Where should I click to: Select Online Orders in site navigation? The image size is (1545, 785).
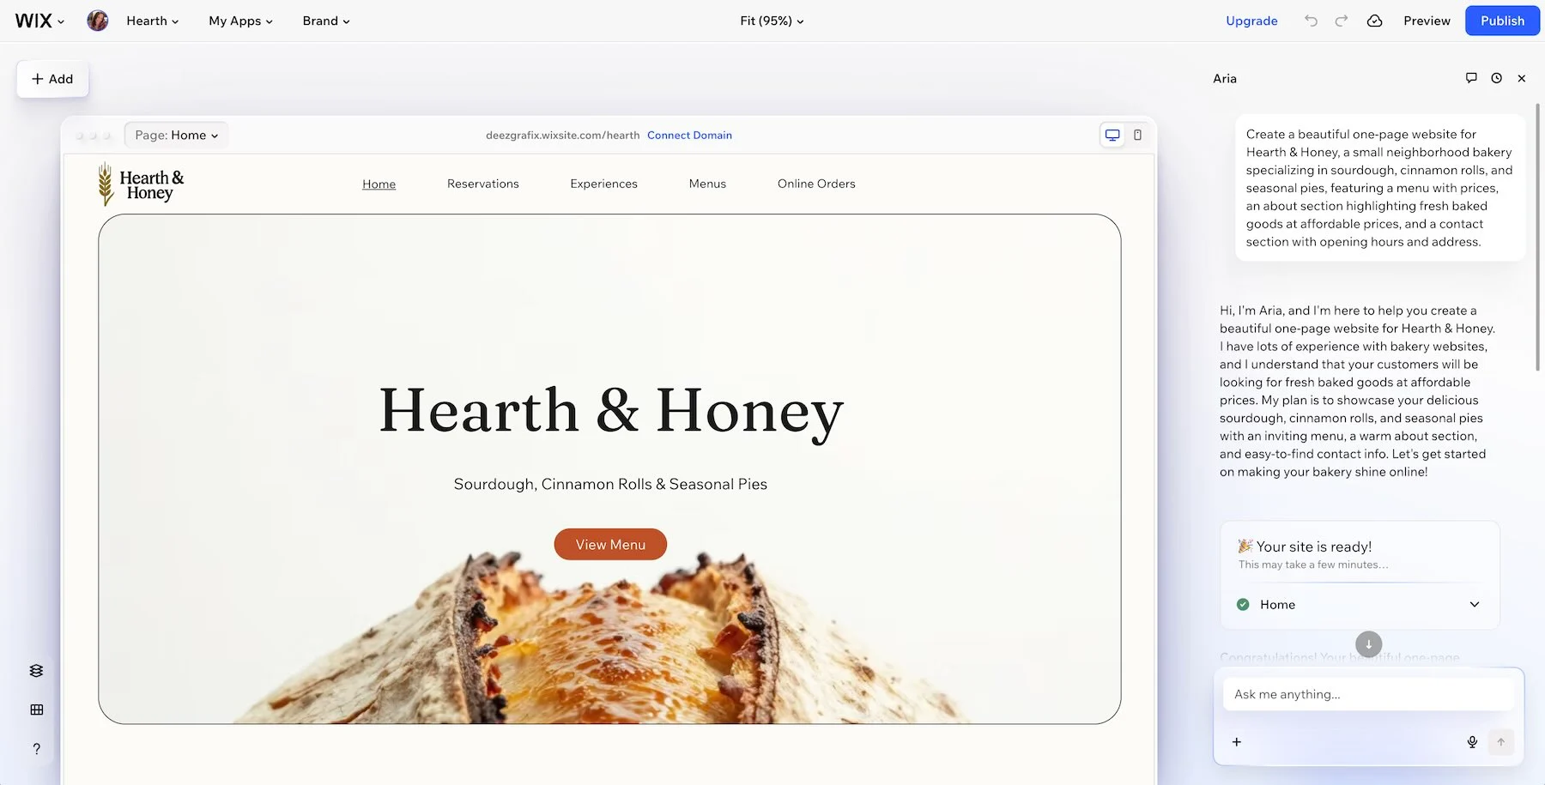click(x=816, y=184)
